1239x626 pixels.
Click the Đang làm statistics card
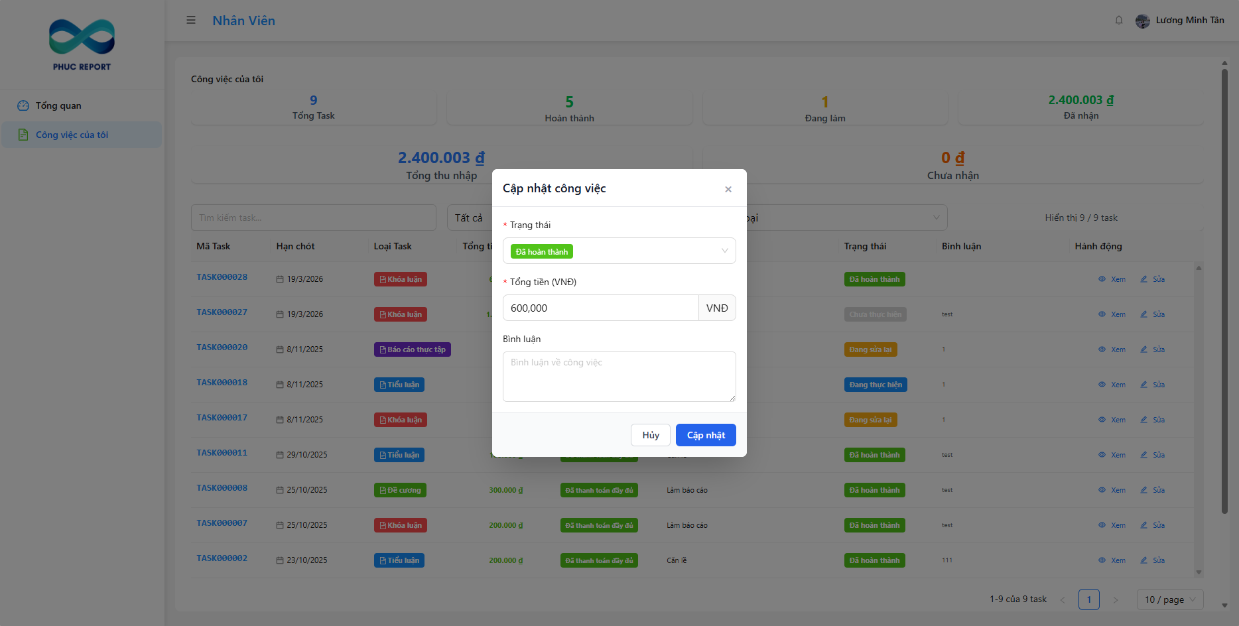coord(825,109)
